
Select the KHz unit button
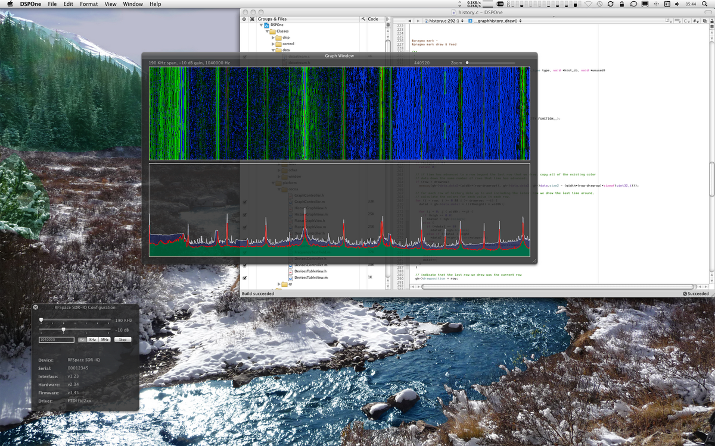(92, 340)
